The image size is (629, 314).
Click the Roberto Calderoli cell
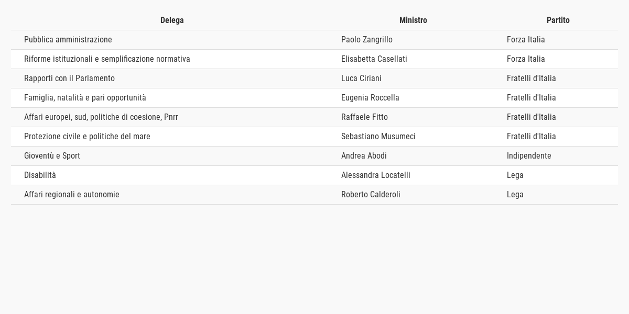click(413, 195)
